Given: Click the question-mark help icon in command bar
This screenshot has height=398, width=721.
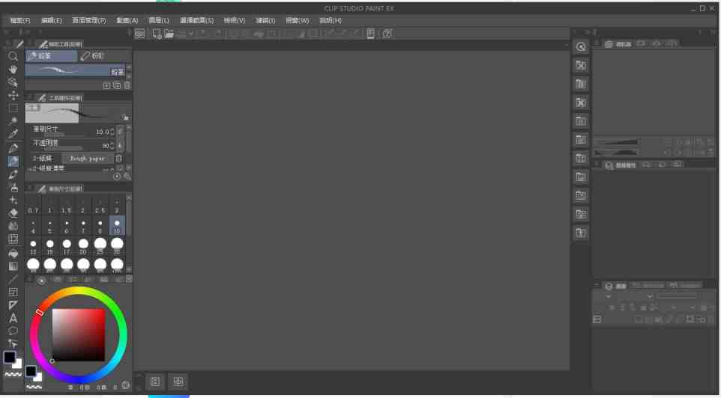Looking at the screenshot, I should pos(387,34).
